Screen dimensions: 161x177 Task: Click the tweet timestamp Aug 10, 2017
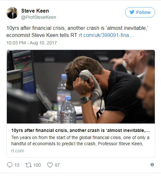(x=32, y=43)
